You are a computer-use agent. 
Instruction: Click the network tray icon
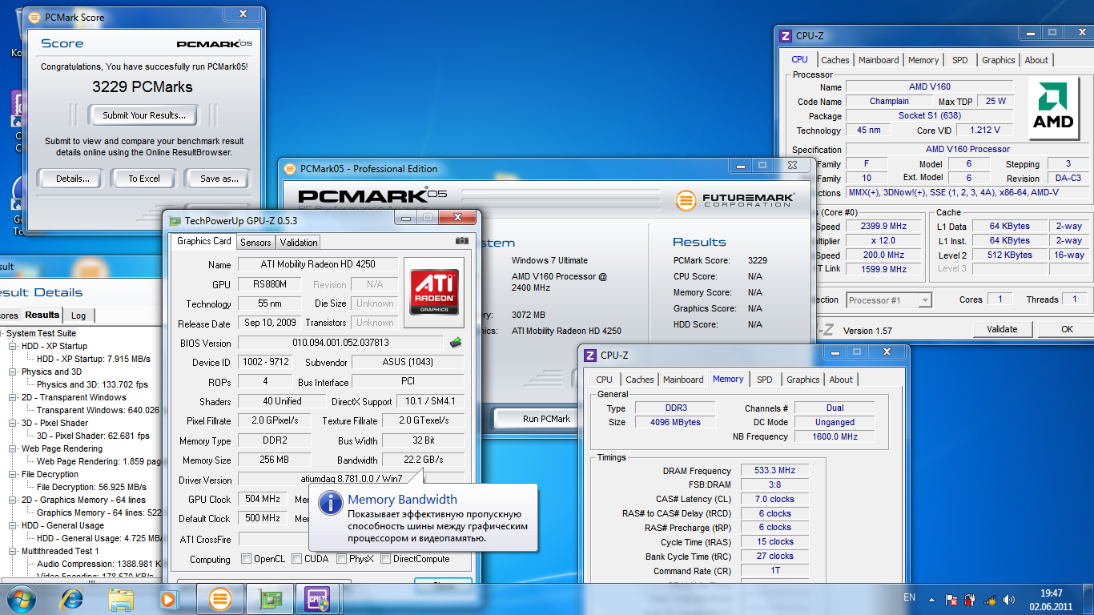pos(991,599)
